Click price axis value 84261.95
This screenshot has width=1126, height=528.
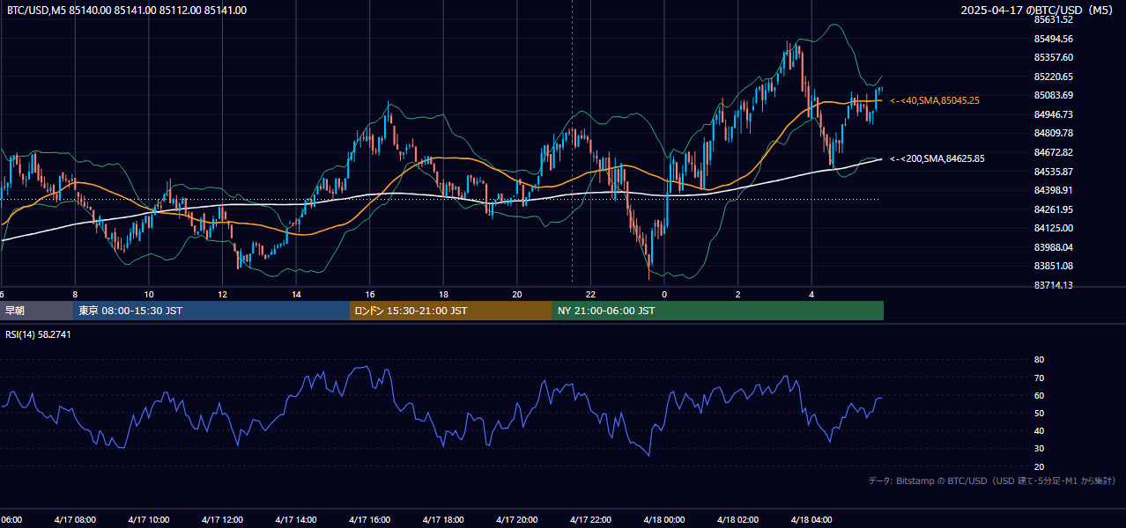(x=1053, y=209)
